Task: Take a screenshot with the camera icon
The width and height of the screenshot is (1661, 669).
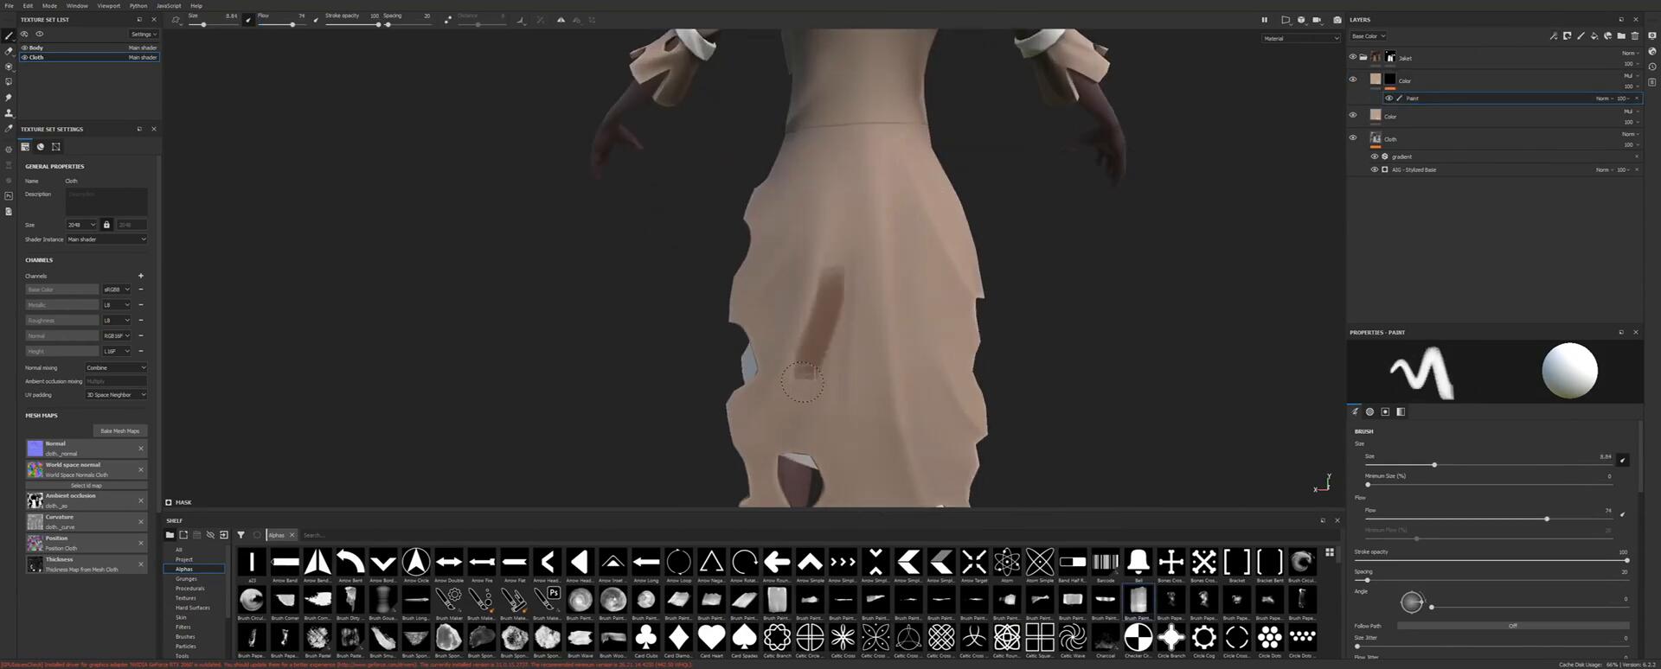Action: (x=1337, y=20)
